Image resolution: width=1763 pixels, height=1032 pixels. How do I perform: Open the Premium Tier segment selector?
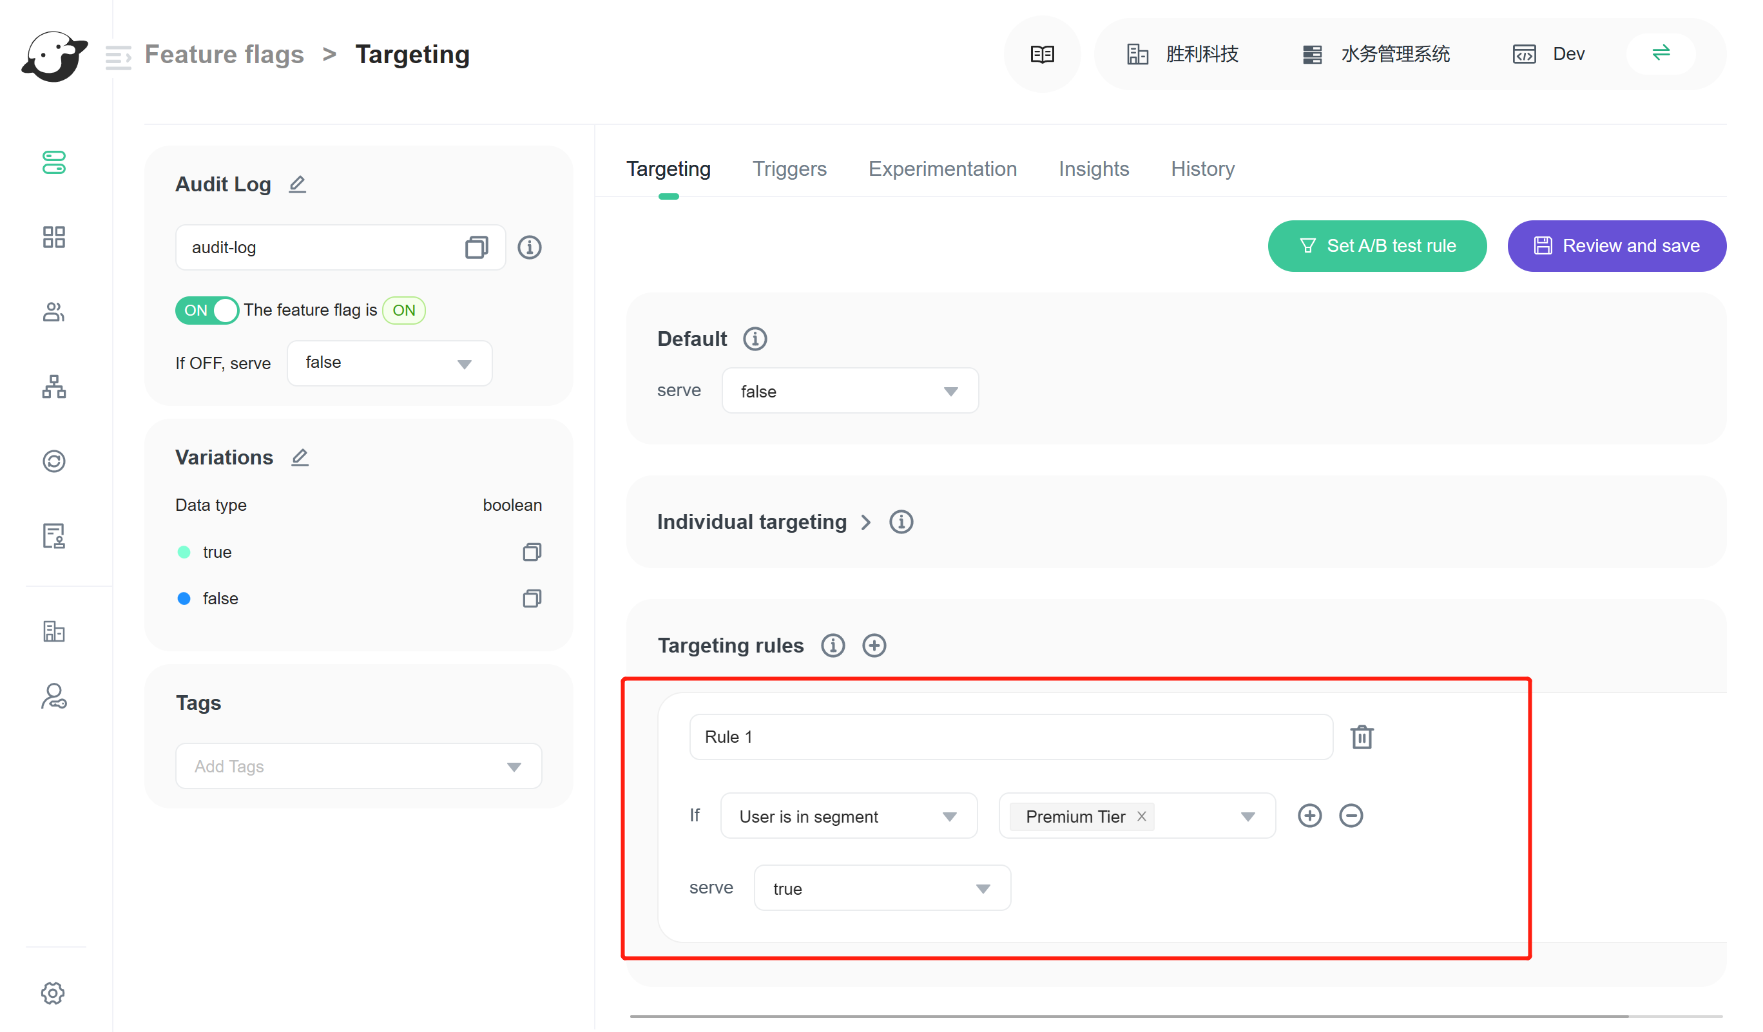[x=1137, y=816]
